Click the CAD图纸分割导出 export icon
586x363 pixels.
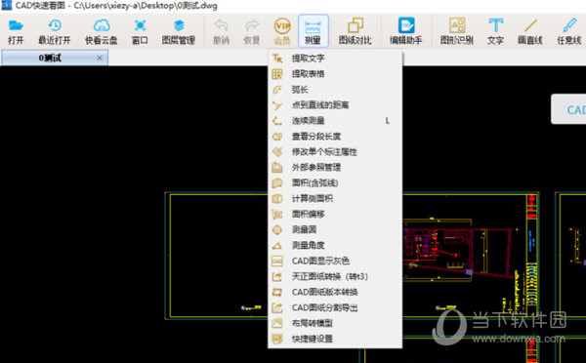click(x=277, y=307)
